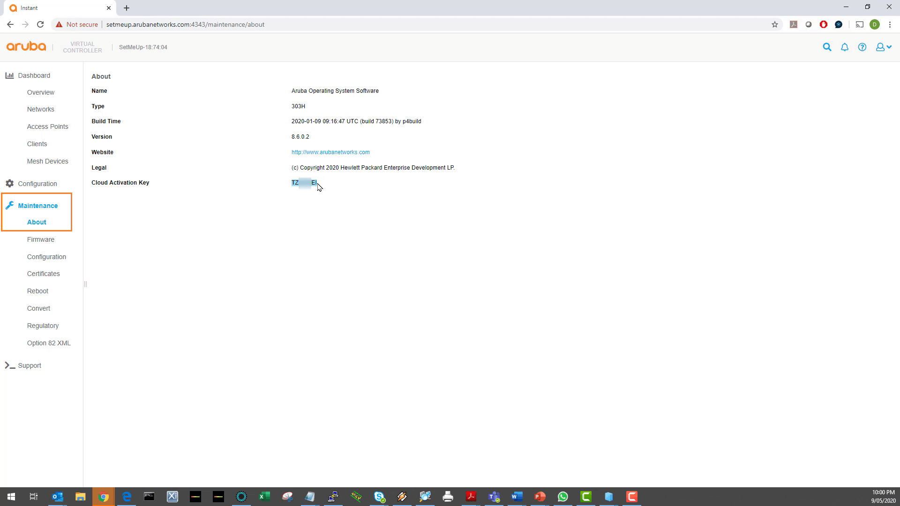Open the Option 82 XML page
900x506 pixels.
point(49,342)
